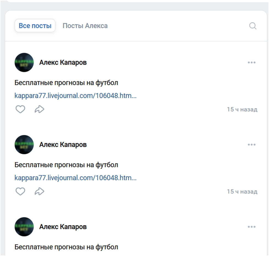Click the 15 ч назад timestamp on the second post
The width and height of the screenshot is (269, 256).
pos(242,191)
